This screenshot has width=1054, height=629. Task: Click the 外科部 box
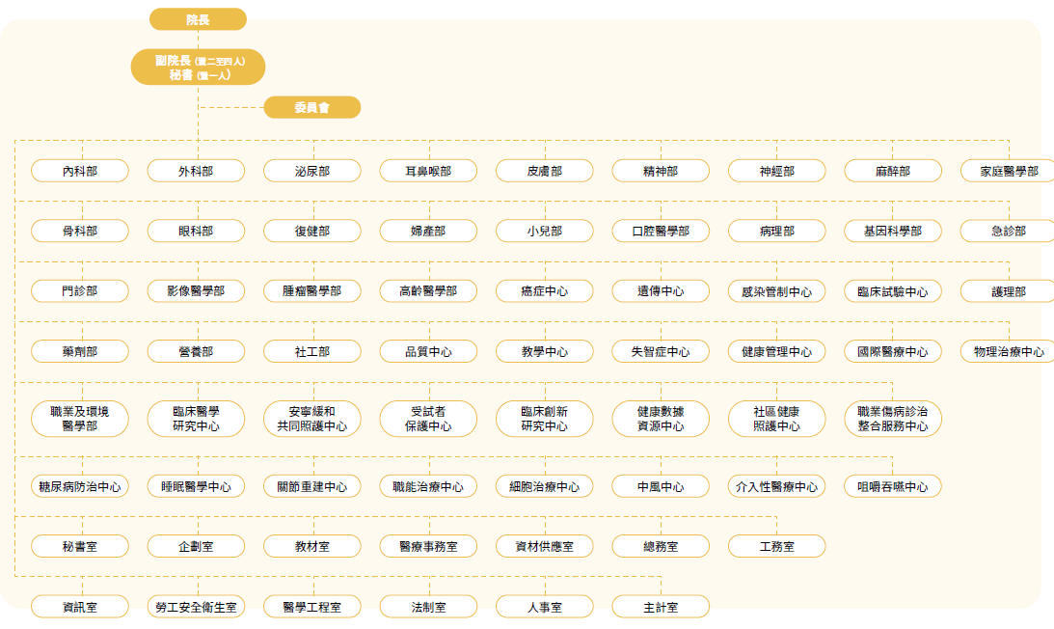(197, 171)
